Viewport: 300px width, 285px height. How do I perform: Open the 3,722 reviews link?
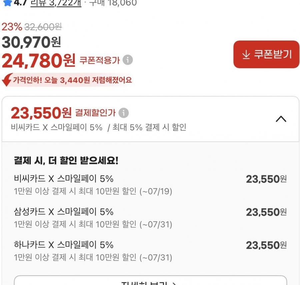pyautogui.click(x=56, y=3)
